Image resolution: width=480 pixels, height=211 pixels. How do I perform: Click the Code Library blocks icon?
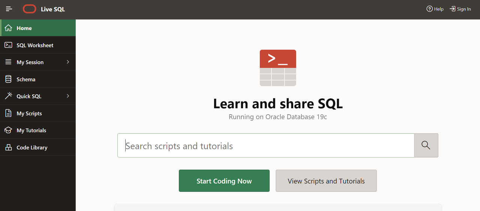coord(8,148)
